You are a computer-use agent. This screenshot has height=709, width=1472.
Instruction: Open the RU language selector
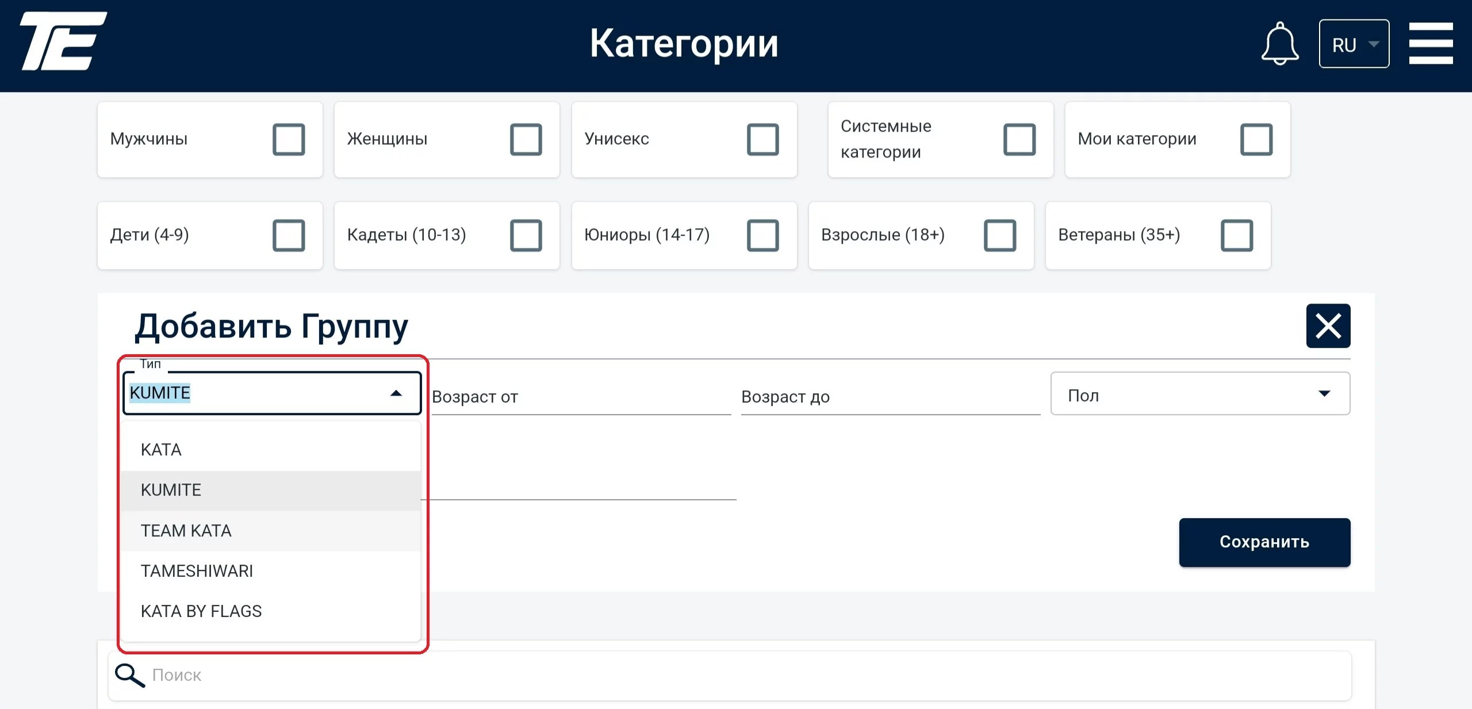click(1354, 44)
